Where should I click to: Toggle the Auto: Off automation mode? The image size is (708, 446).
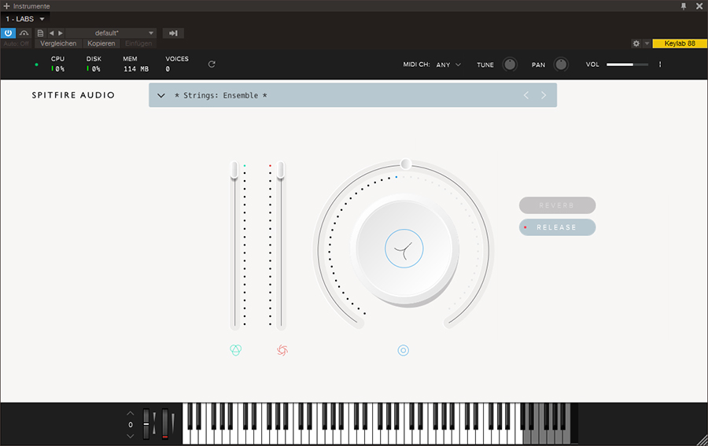pyautogui.click(x=17, y=43)
